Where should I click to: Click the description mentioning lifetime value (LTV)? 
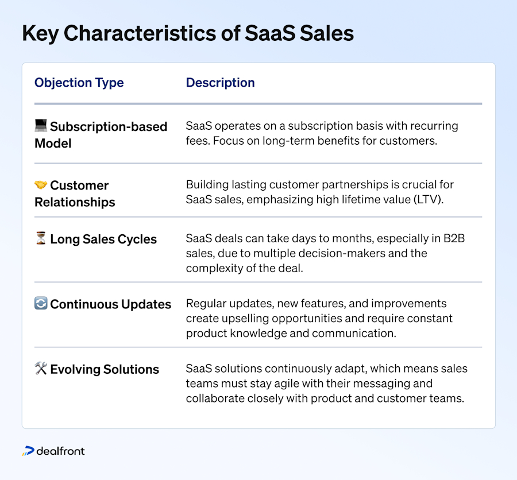tap(320, 192)
